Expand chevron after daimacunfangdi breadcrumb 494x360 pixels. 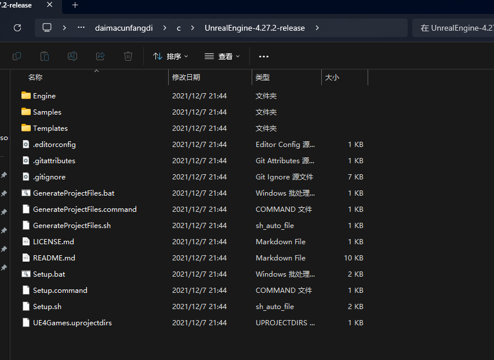pos(165,28)
